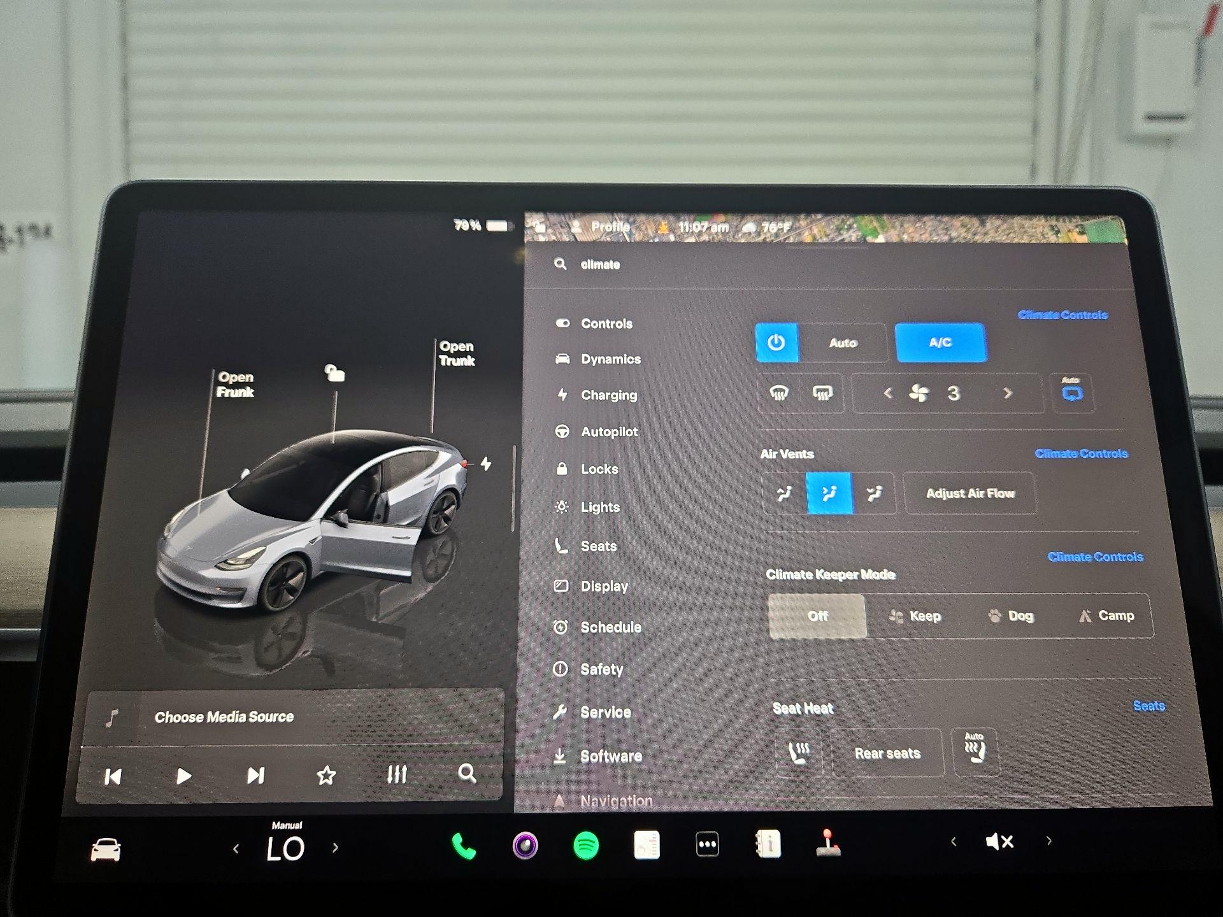Open the purple camera app icon
The height and width of the screenshot is (917, 1223).
pos(525,846)
